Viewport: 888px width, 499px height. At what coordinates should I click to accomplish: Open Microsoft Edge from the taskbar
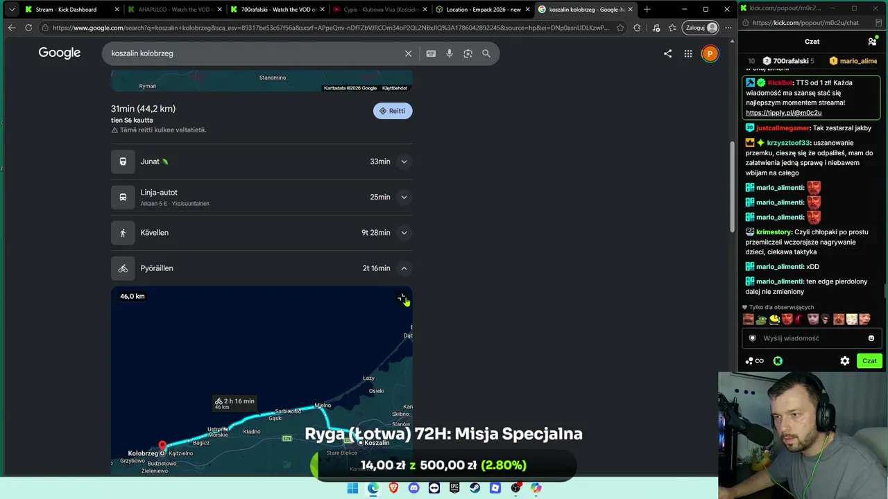coord(373,488)
